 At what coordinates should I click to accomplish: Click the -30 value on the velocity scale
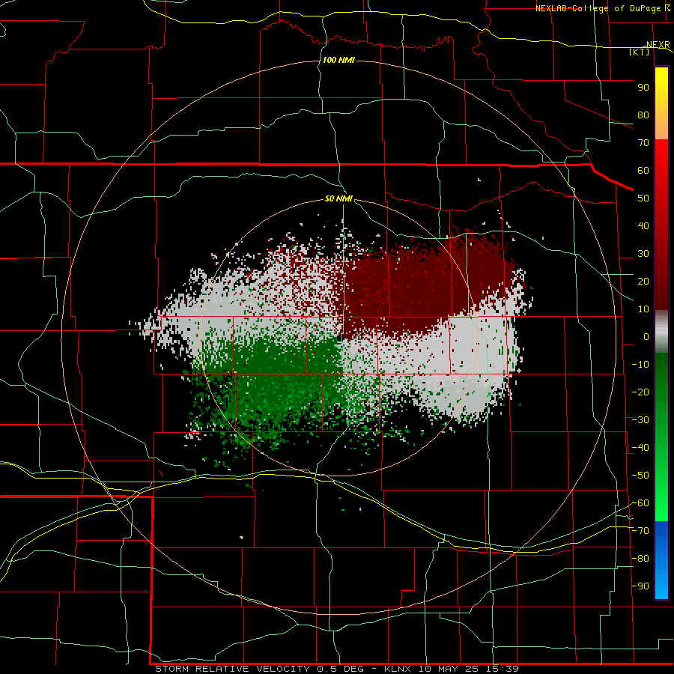[640, 420]
